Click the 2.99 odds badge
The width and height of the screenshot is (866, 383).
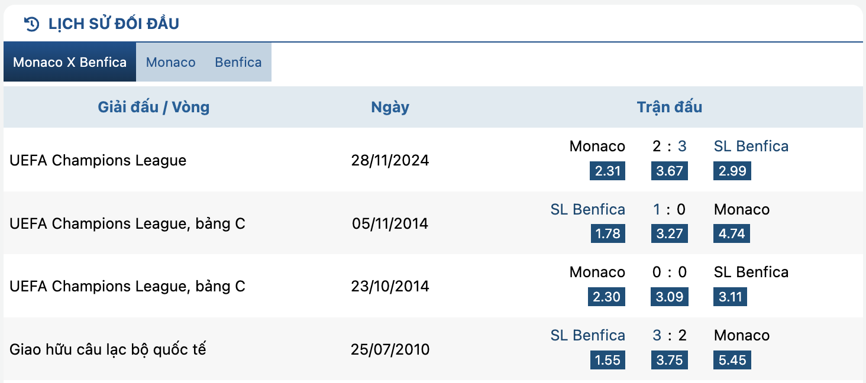click(732, 171)
